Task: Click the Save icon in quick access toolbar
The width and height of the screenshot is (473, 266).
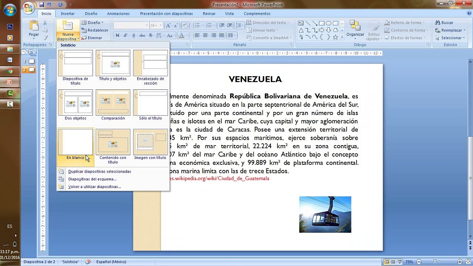Action: (x=41, y=4)
